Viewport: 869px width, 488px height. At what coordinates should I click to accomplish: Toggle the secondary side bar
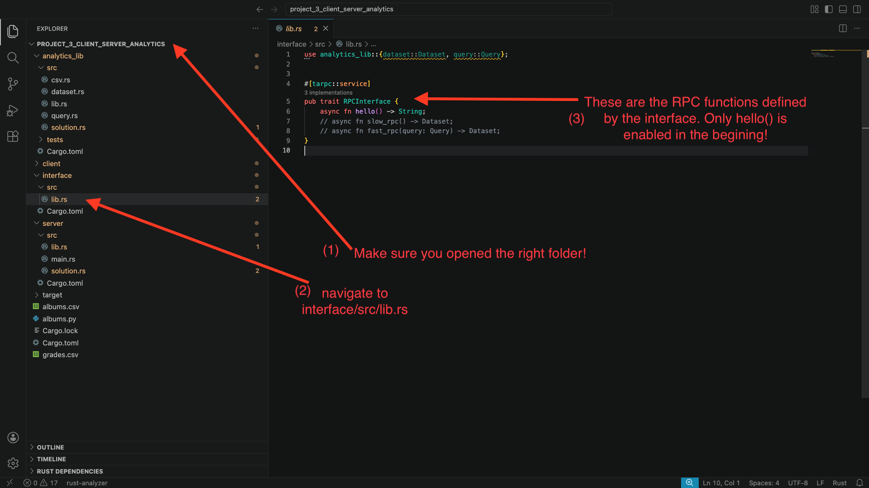(857, 9)
